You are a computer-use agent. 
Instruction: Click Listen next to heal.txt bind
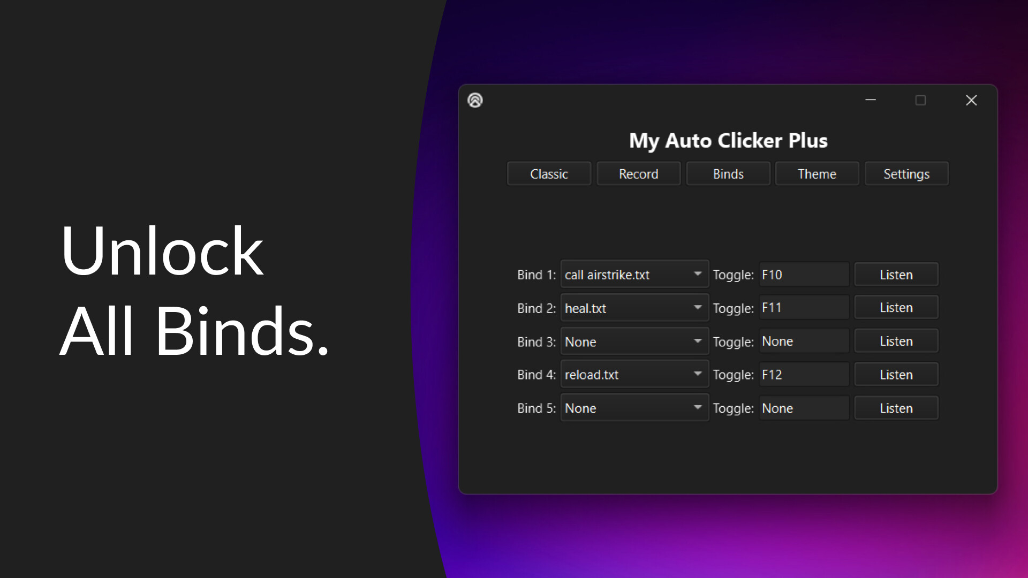[896, 307]
